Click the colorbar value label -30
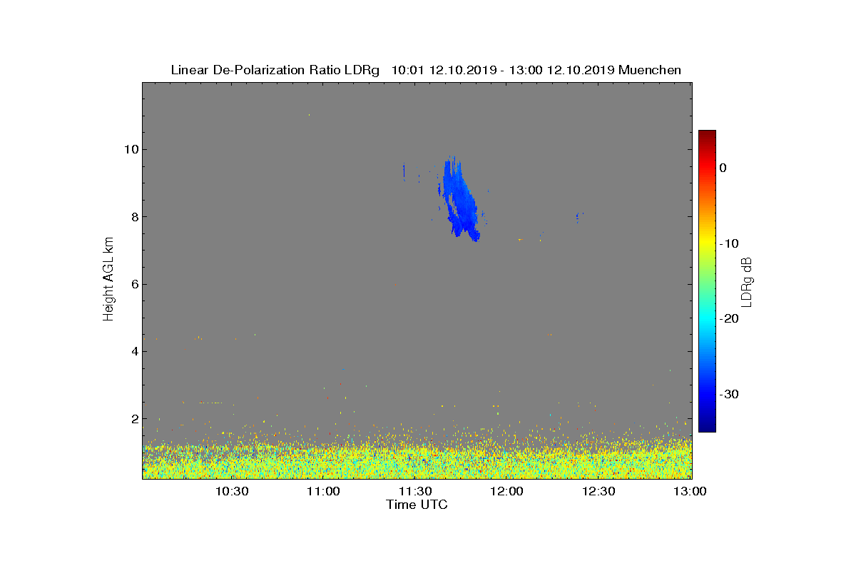This screenshot has width=856, height=571. [729, 394]
